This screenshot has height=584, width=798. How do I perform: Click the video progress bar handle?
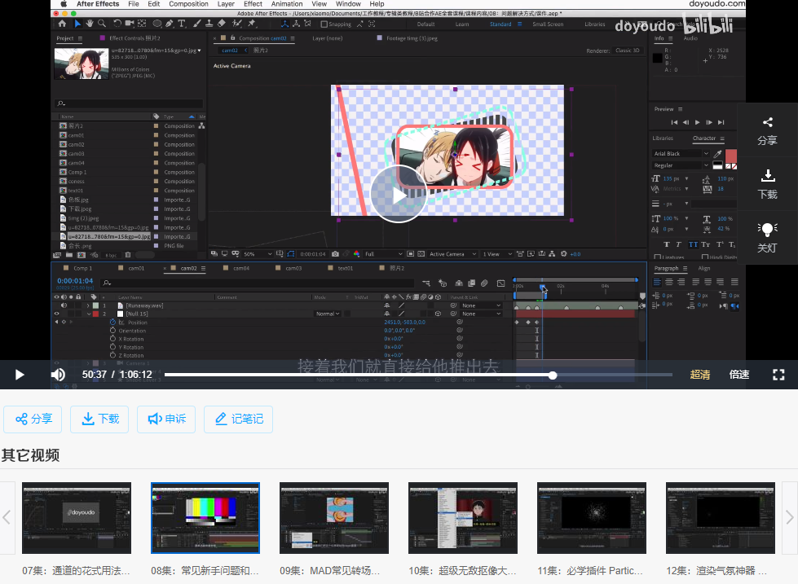pos(553,375)
